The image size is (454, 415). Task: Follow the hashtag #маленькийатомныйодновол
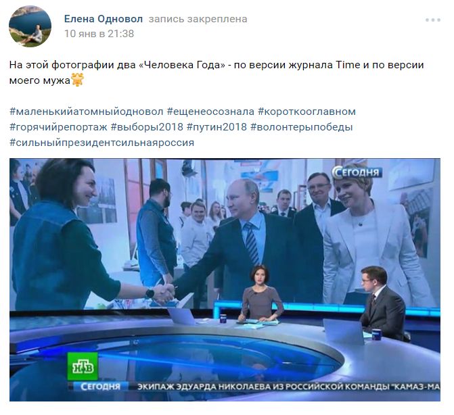87,112
